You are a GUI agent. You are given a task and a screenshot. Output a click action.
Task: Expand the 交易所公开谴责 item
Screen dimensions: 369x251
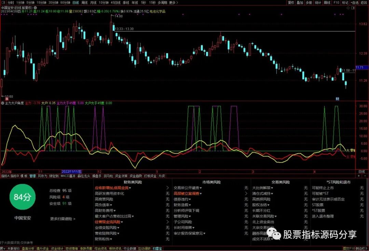(188, 188)
